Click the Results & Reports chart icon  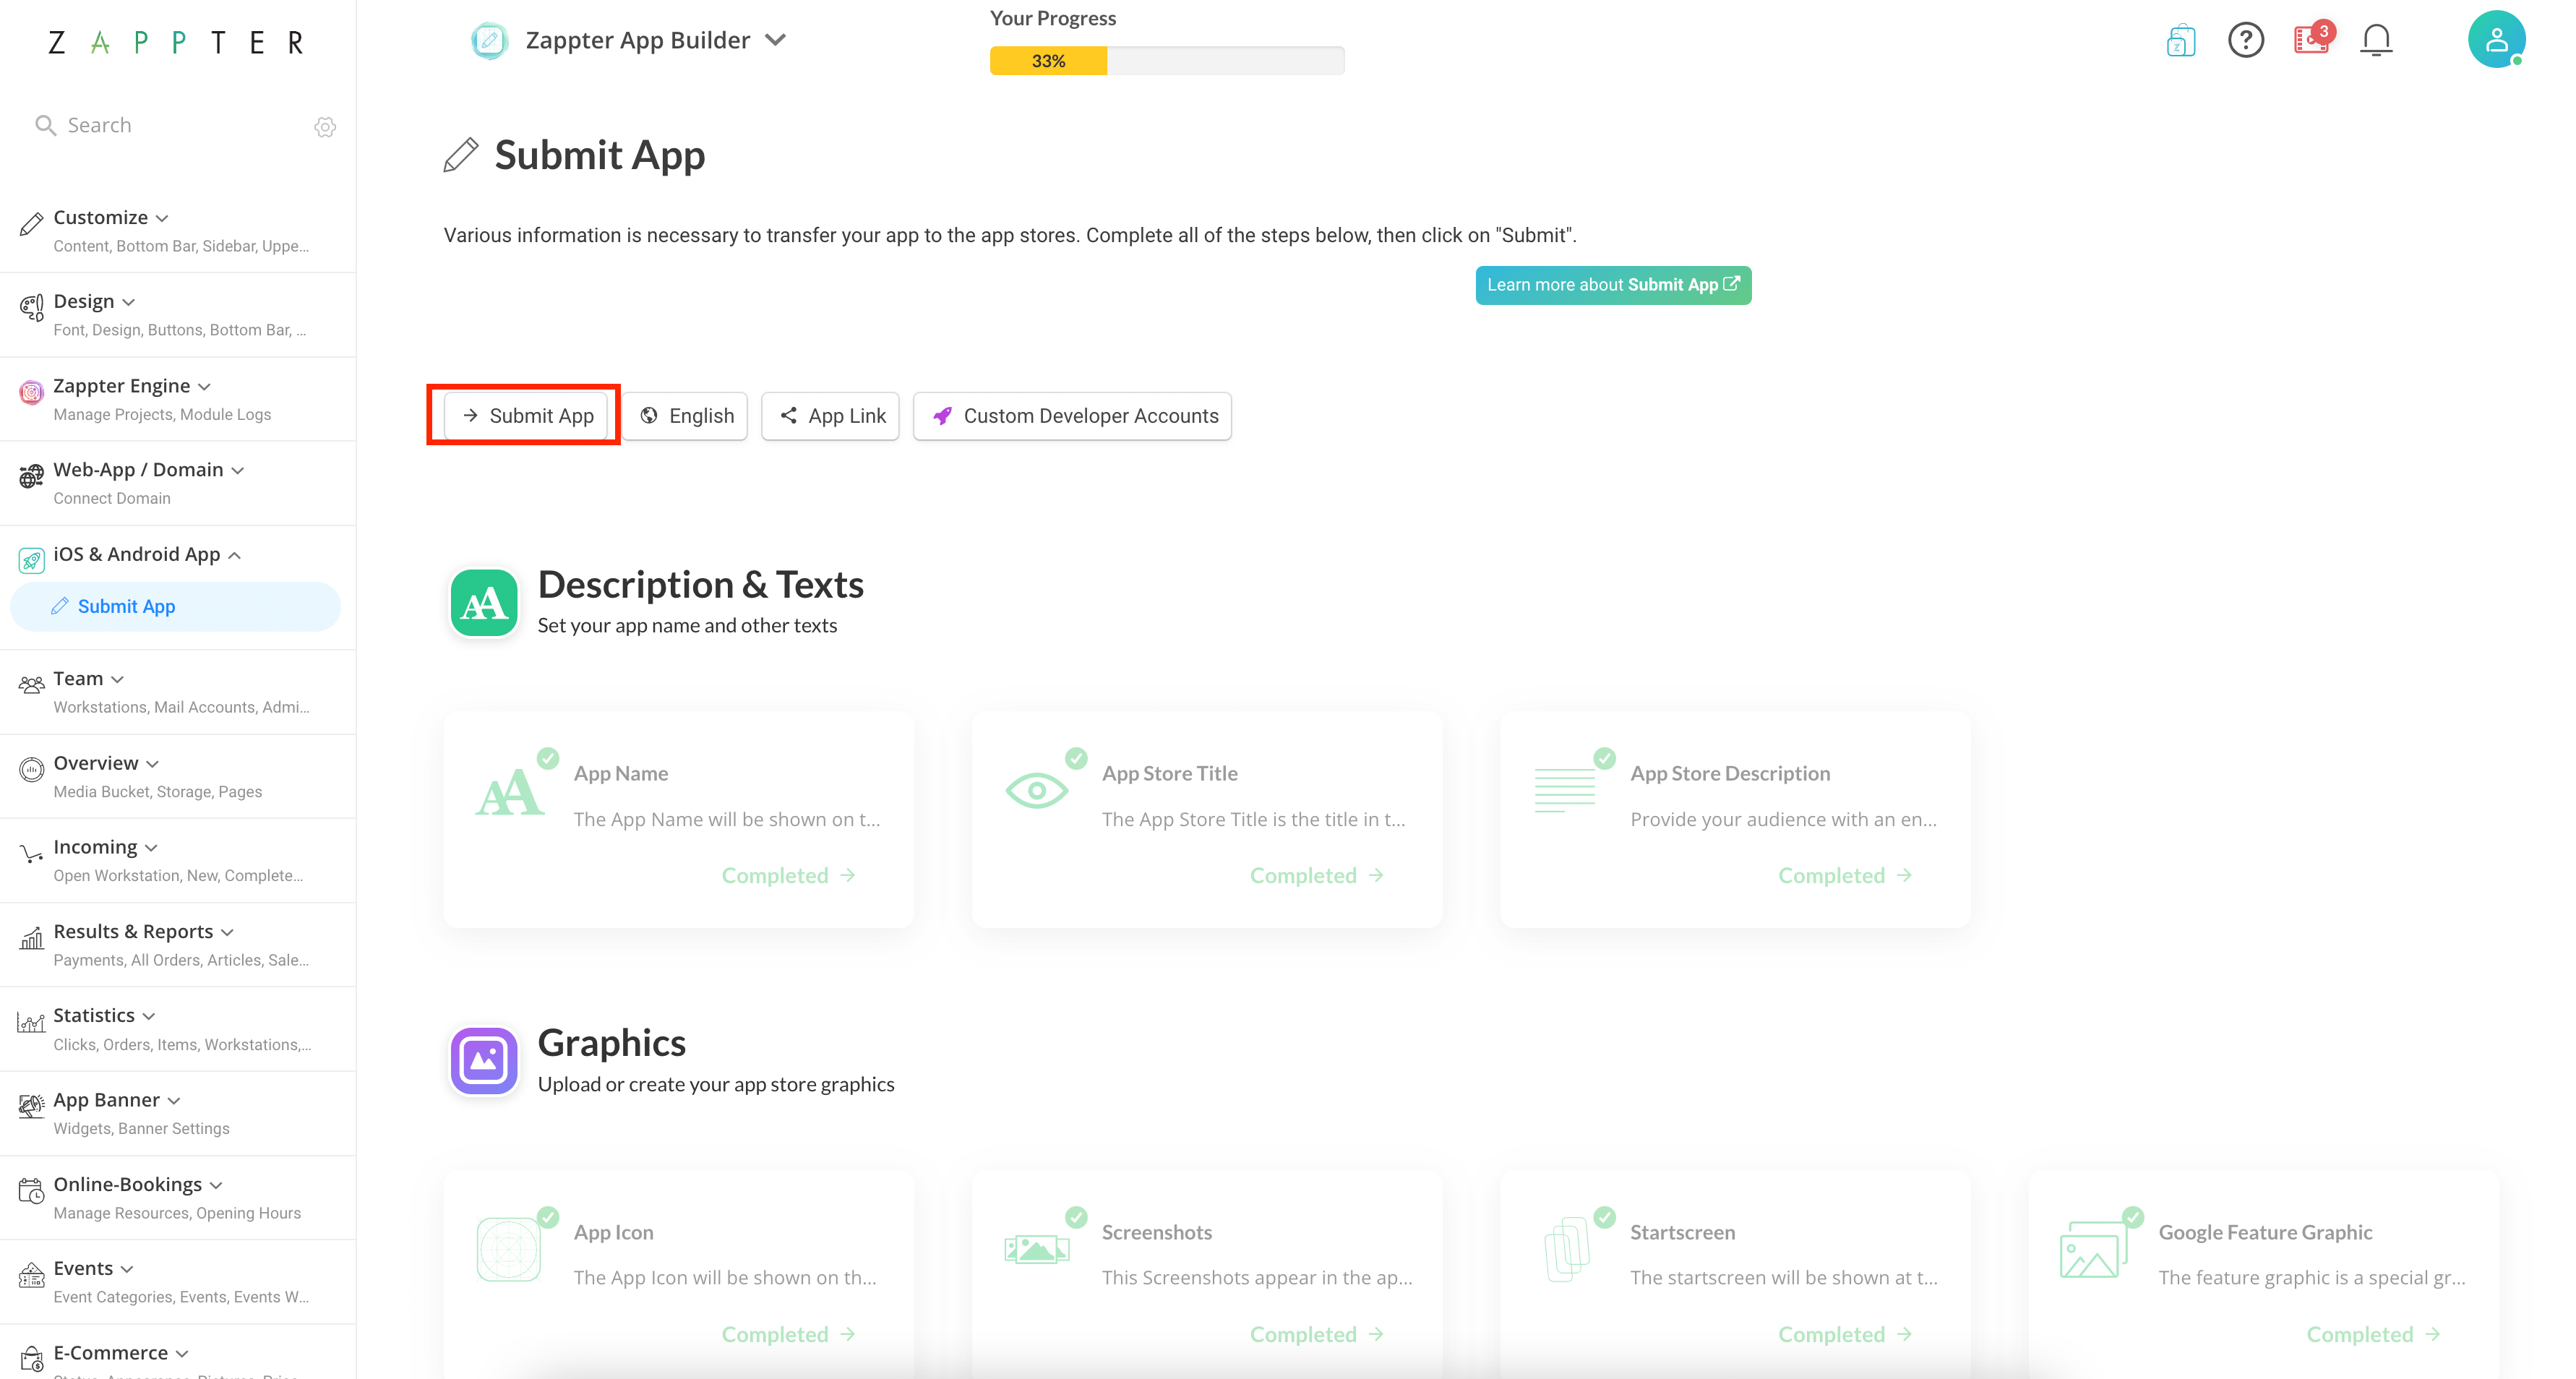pos(31,938)
